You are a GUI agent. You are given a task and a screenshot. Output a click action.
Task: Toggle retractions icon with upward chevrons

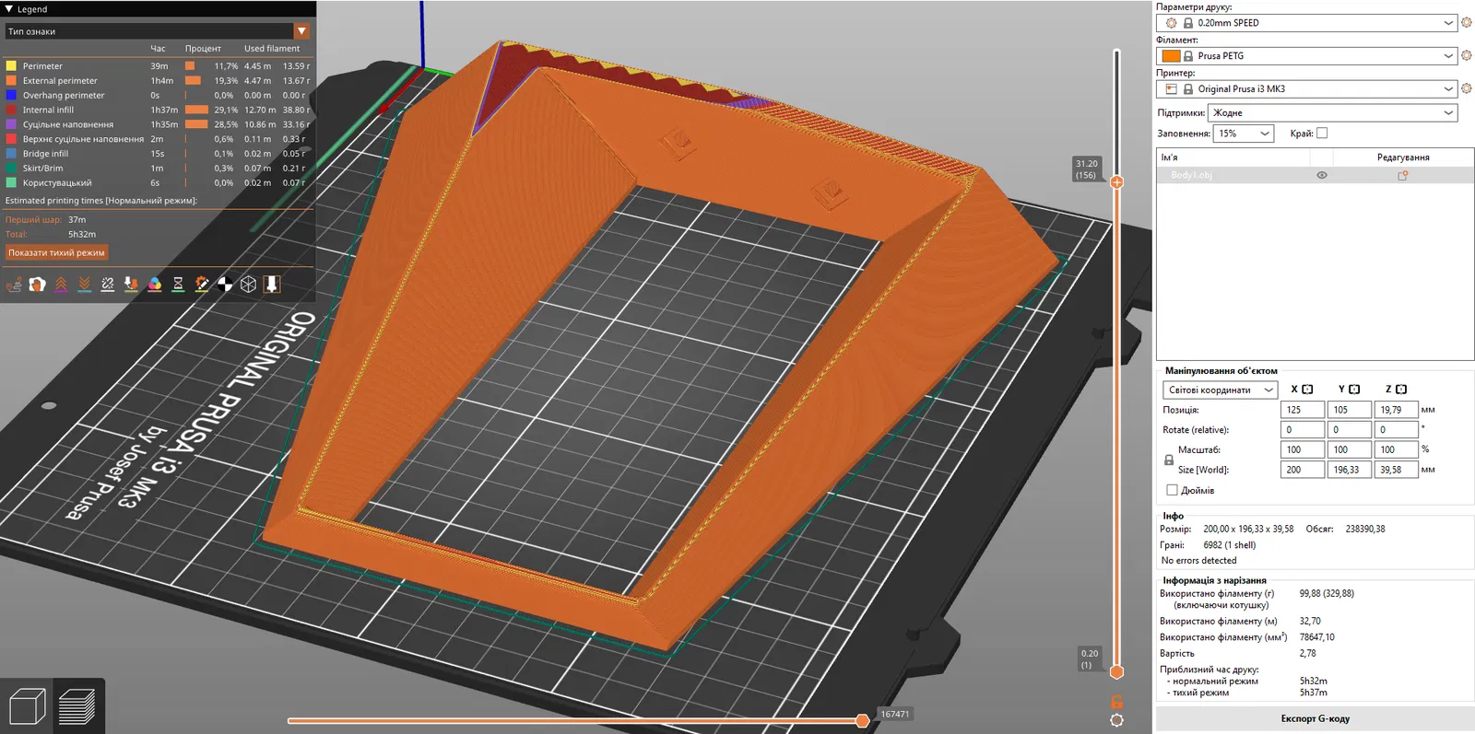(61, 285)
